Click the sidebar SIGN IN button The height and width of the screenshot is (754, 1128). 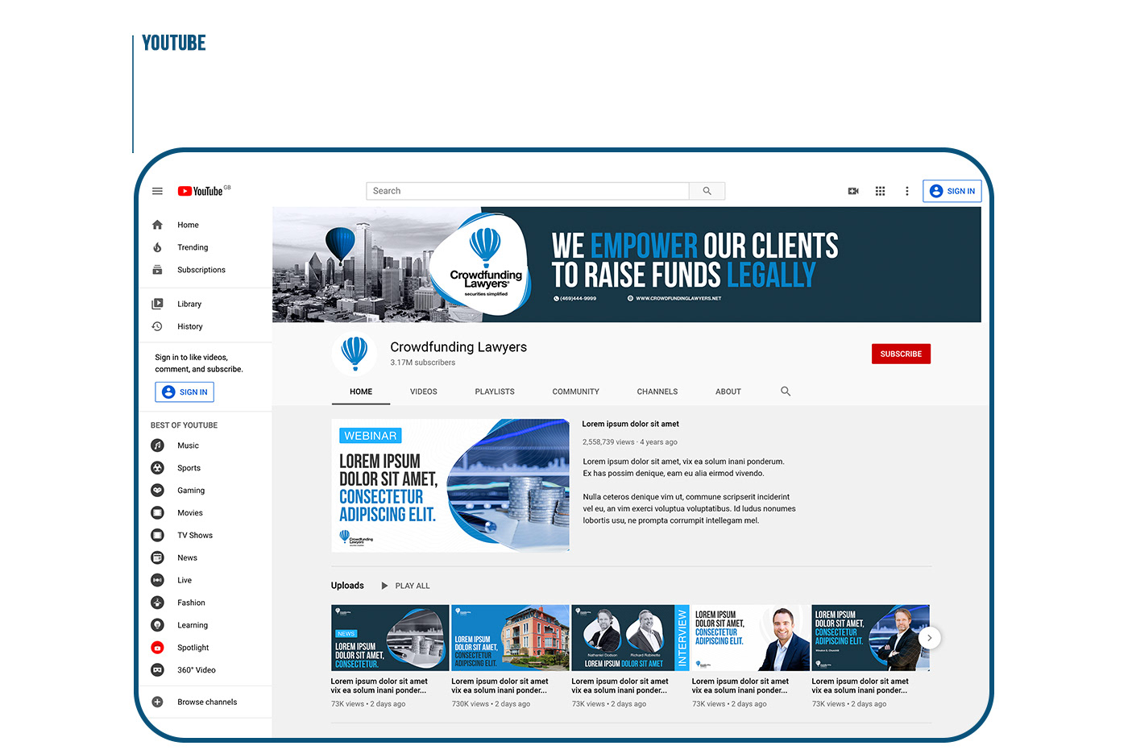(185, 392)
